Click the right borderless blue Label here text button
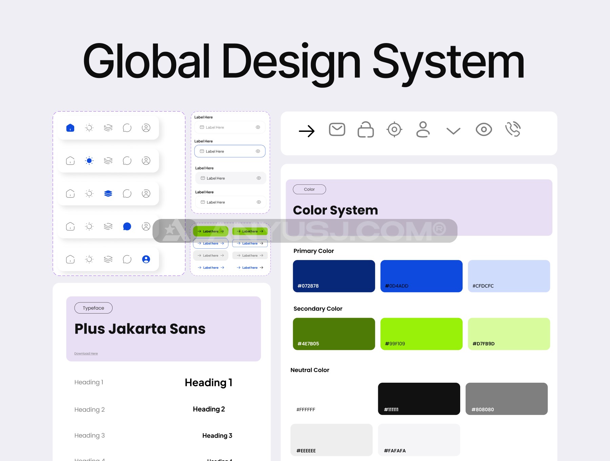 [x=250, y=268]
